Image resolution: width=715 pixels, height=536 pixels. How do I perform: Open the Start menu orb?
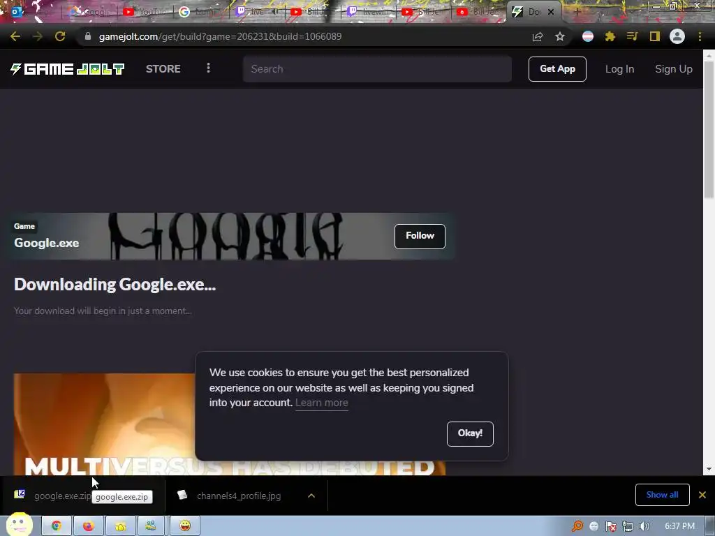(x=19, y=525)
